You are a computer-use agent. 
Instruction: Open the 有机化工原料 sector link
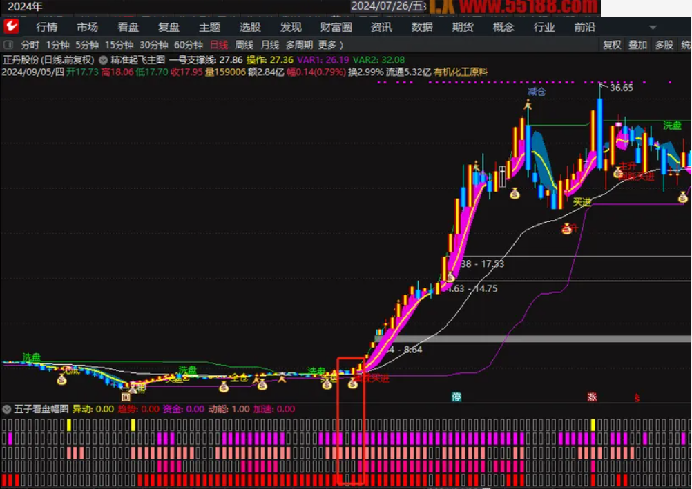tap(461, 72)
